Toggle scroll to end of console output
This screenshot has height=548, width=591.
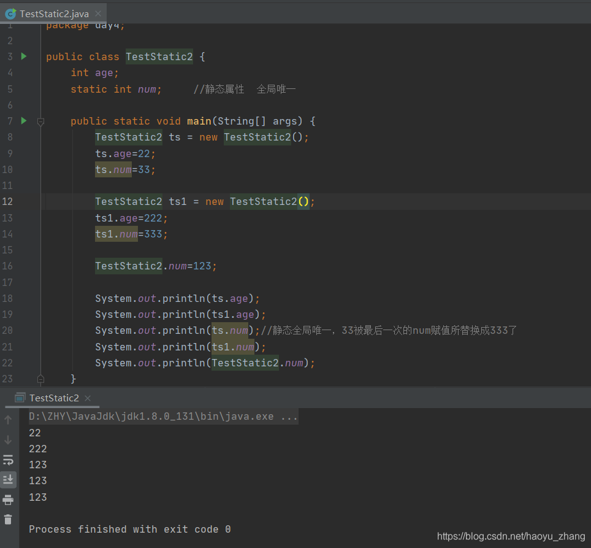click(x=8, y=480)
